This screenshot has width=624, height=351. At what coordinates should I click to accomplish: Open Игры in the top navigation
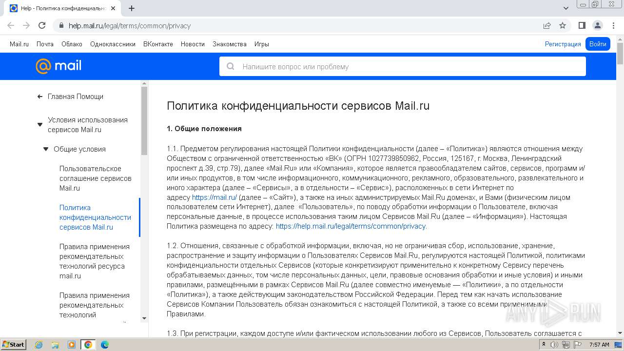[262, 44]
